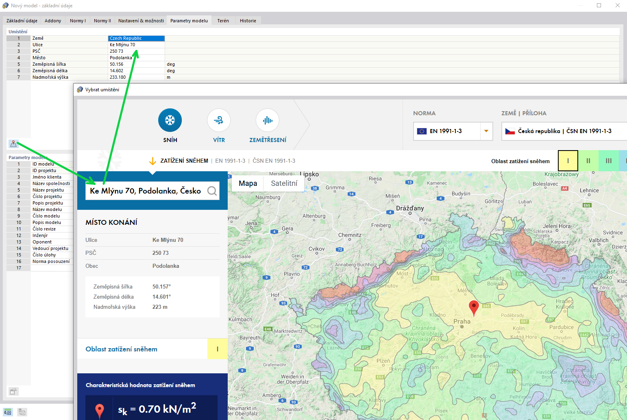
Task: Click the Obec value Podolanka in side panel
Action: click(x=166, y=266)
